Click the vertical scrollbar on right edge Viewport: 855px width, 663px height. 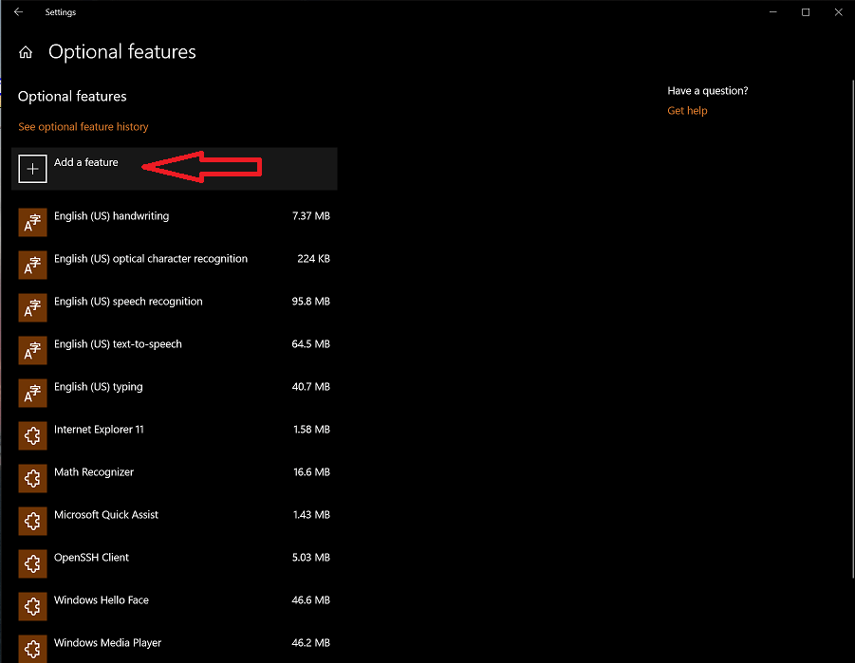pyautogui.click(x=853, y=329)
